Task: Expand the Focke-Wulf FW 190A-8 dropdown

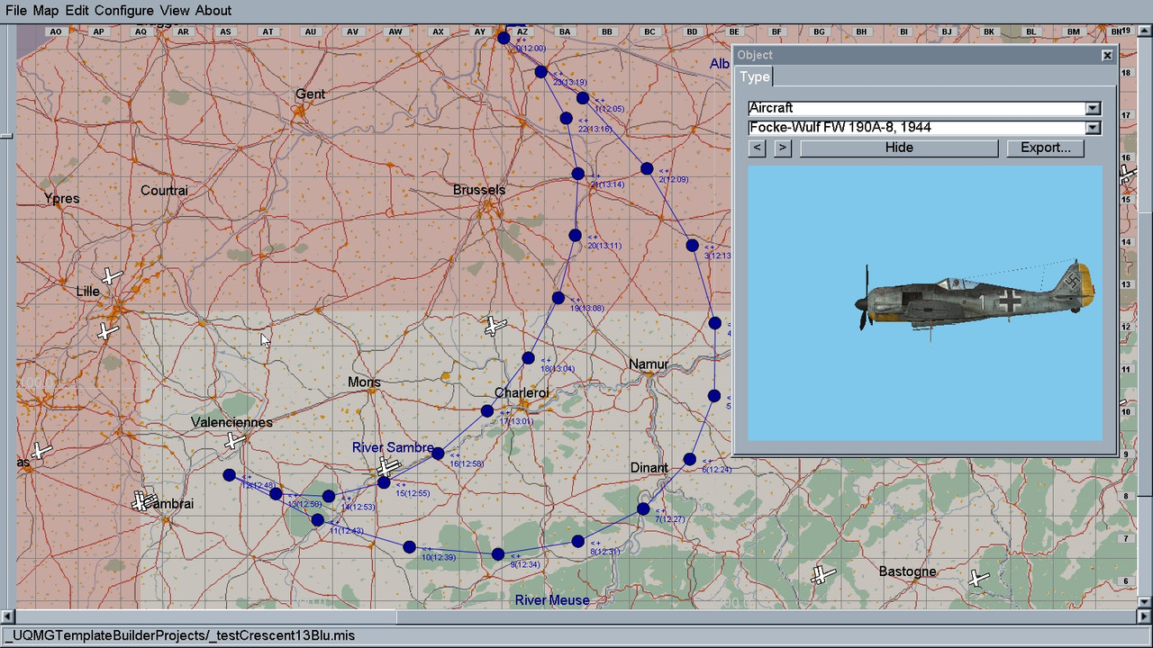Action: pyautogui.click(x=1093, y=128)
